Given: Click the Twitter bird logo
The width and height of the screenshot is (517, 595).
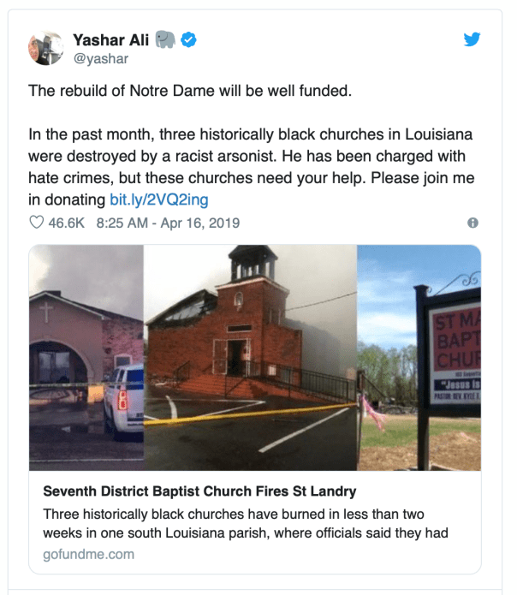Looking at the screenshot, I should pyautogui.click(x=472, y=39).
